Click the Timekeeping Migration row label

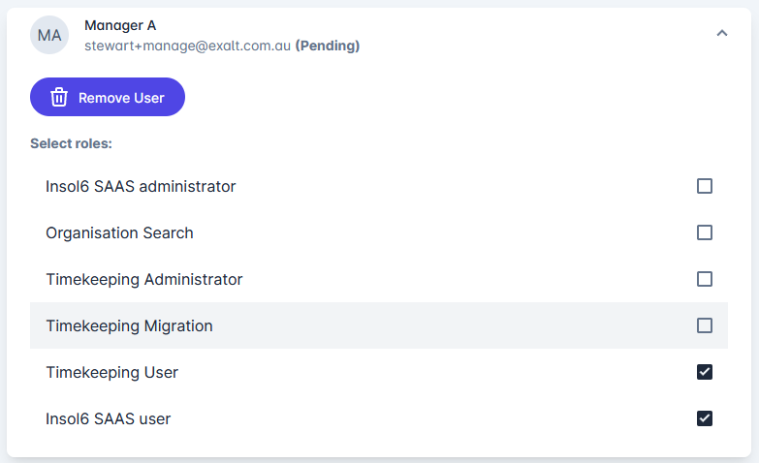click(129, 325)
